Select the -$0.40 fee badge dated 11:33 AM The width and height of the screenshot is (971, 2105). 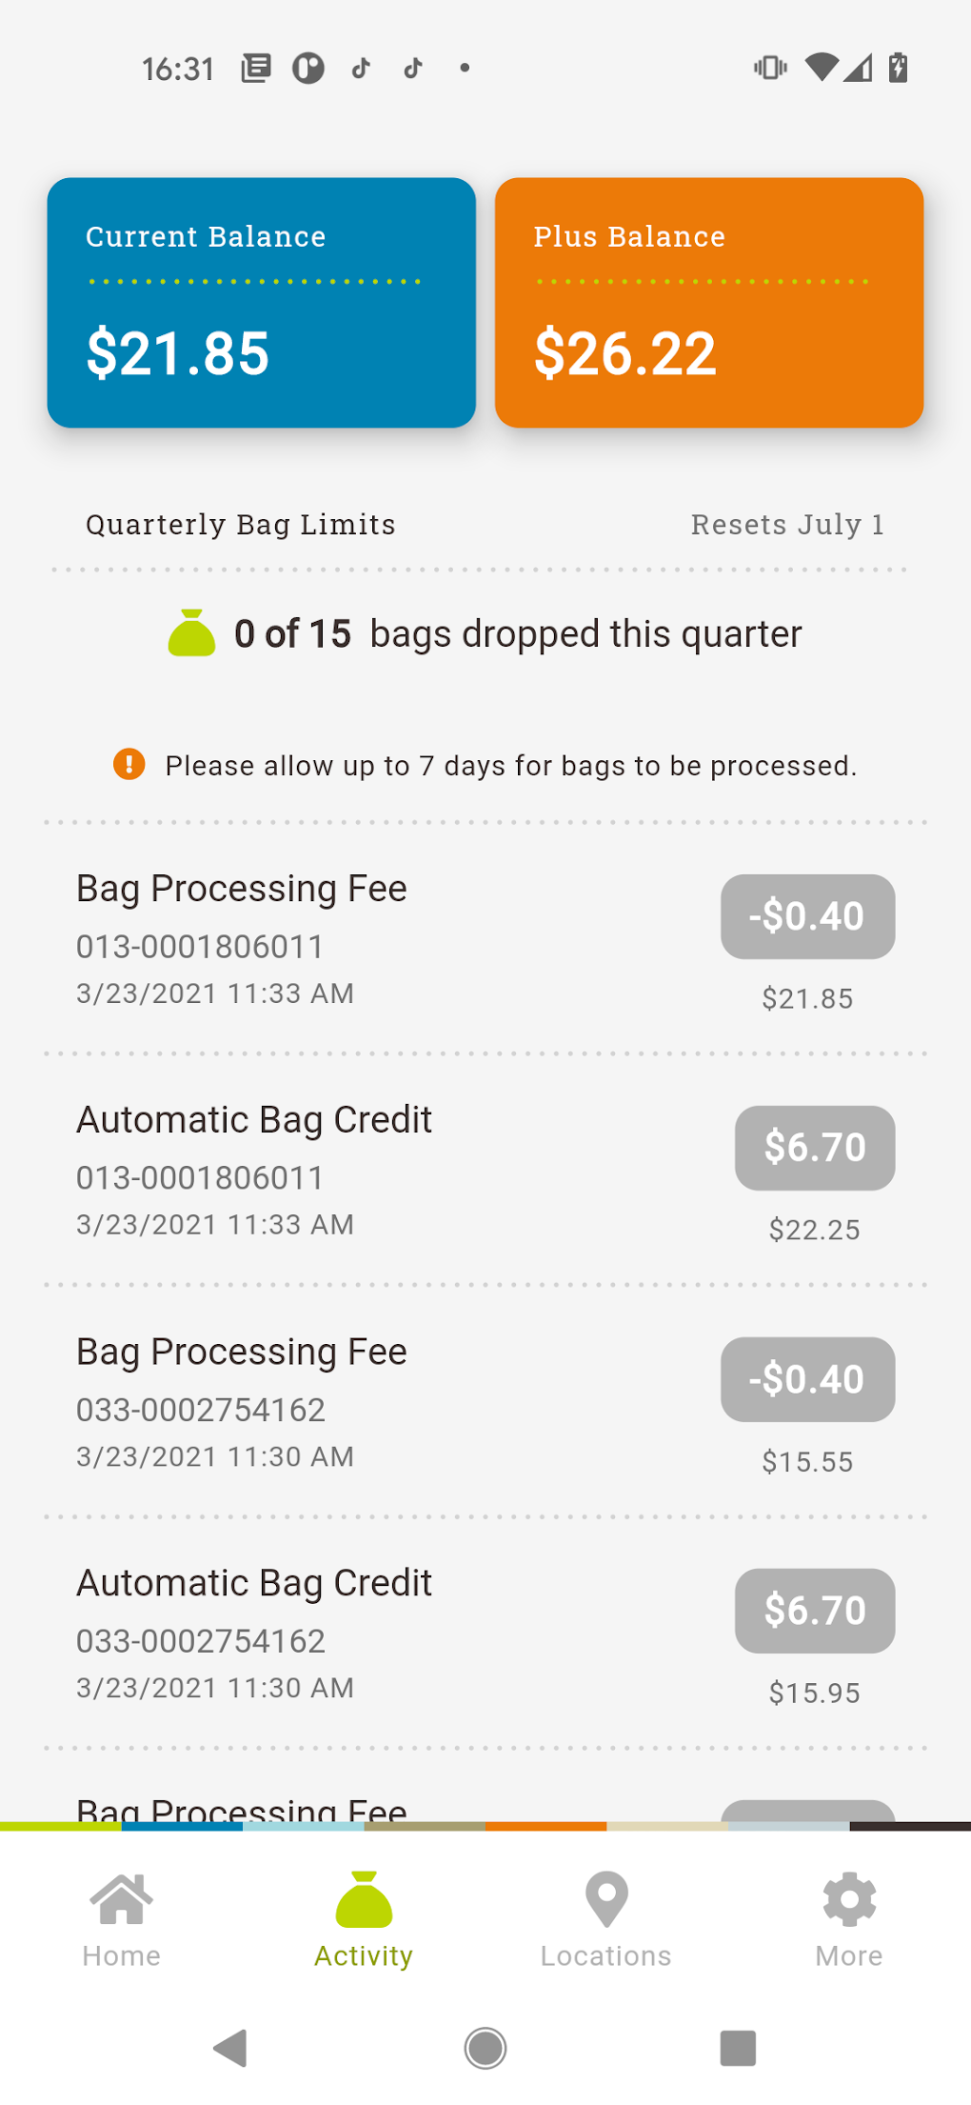tap(807, 916)
